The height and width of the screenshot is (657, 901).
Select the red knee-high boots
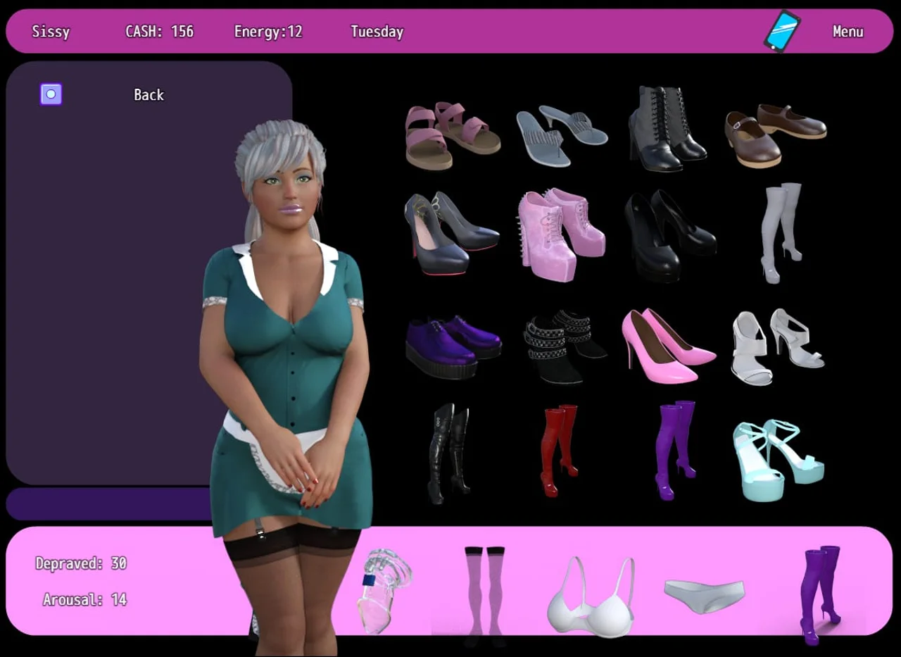(x=560, y=451)
